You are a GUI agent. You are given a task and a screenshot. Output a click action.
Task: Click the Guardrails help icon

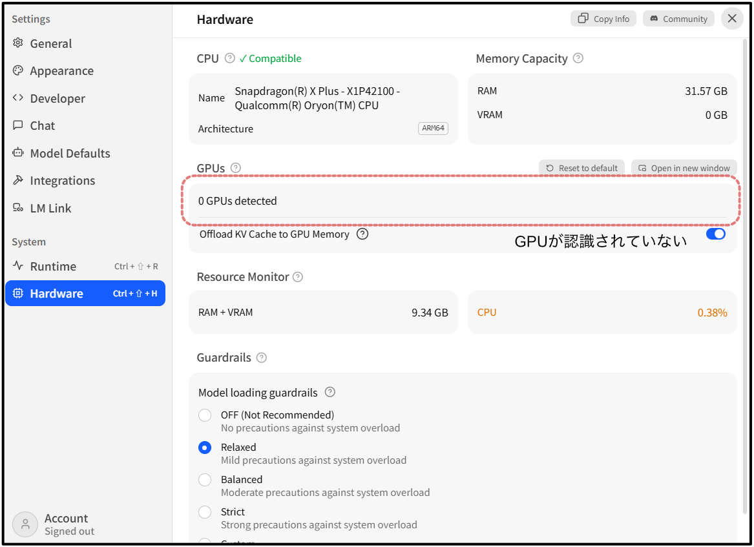click(x=262, y=358)
